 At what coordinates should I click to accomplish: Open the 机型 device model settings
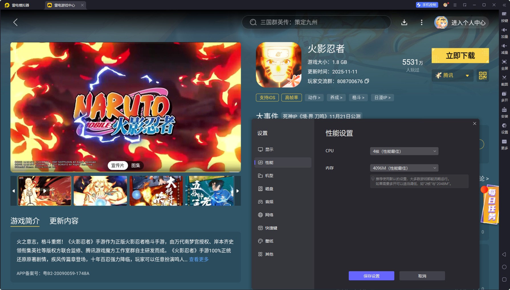coord(283,176)
